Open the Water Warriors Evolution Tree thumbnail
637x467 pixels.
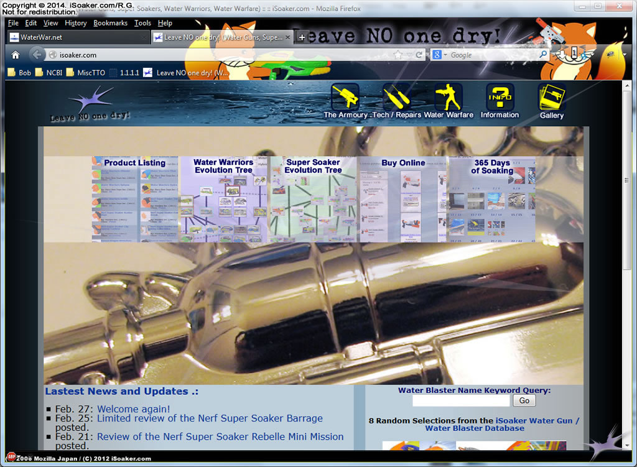click(x=223, y=200)
